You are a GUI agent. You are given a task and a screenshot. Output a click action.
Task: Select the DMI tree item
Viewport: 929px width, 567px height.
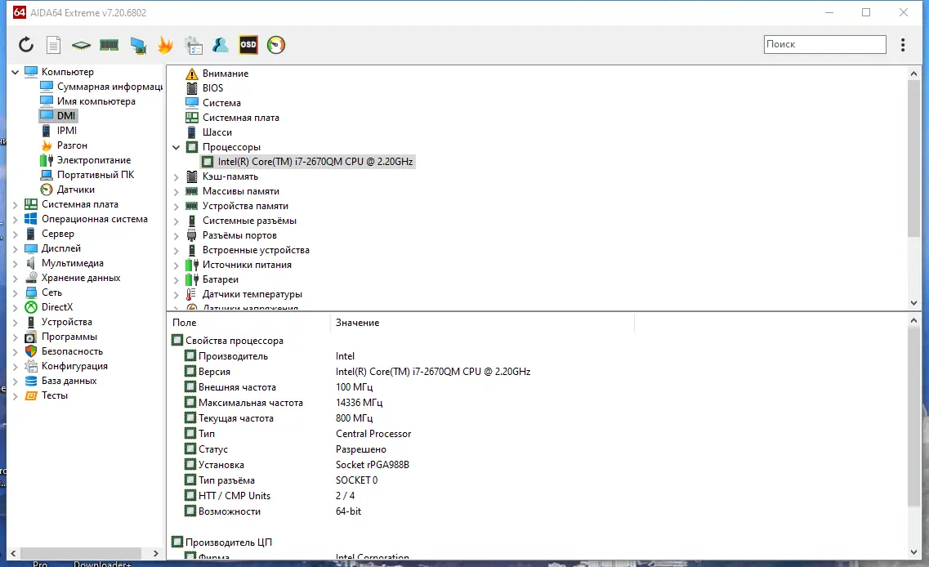65,115
